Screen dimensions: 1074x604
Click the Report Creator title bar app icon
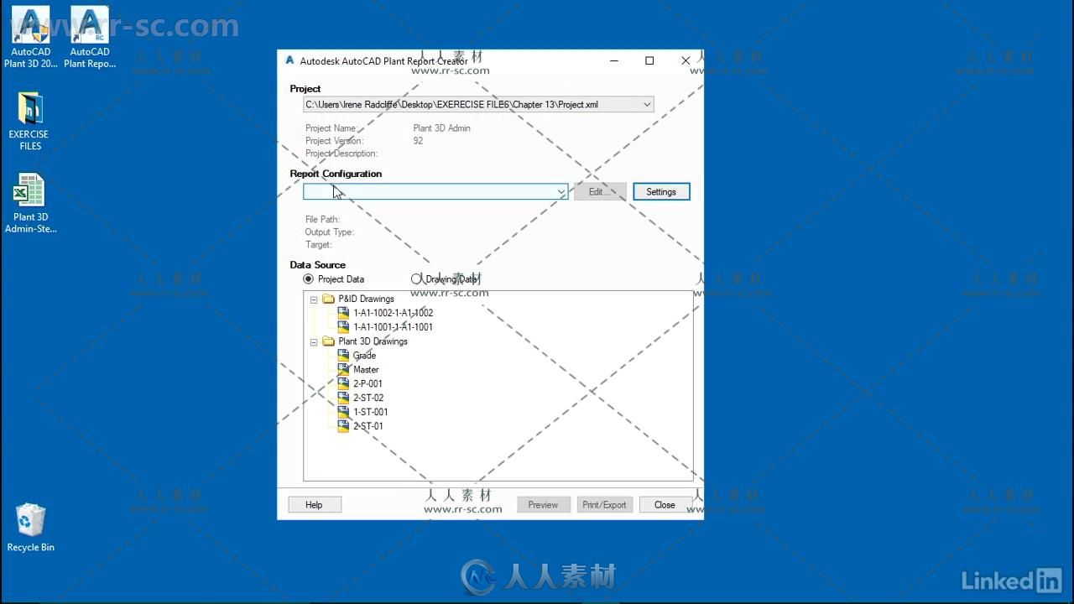pyautogui.click(x=290, y=60)
